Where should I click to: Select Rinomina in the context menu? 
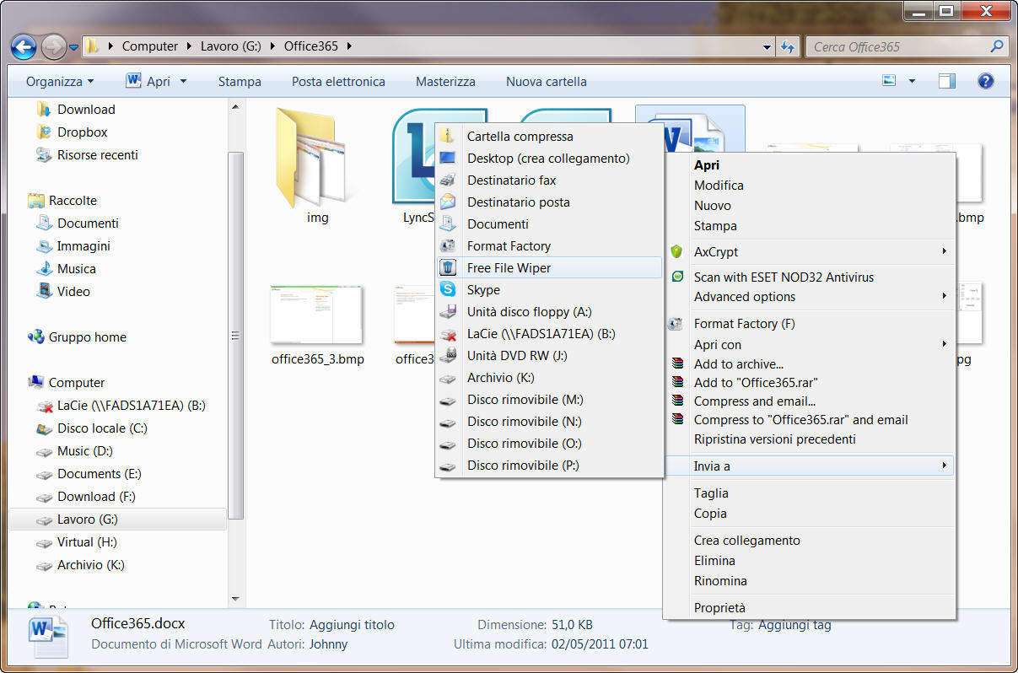pyautogui.click(x=720, y=581)
